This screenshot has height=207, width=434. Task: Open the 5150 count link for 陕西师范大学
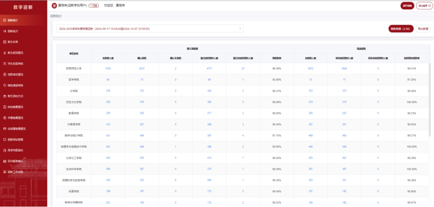[108, 69]
